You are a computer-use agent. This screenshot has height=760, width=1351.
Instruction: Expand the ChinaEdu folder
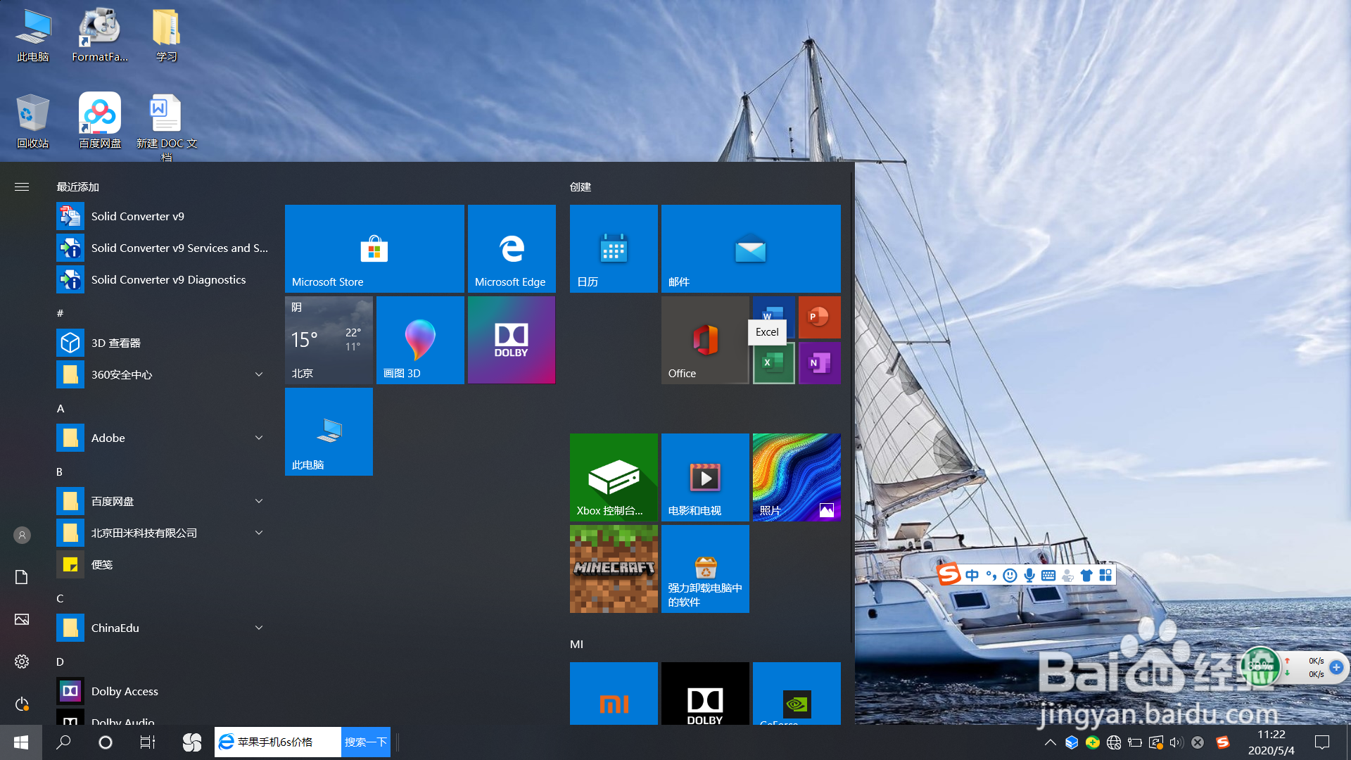(162, 628)
